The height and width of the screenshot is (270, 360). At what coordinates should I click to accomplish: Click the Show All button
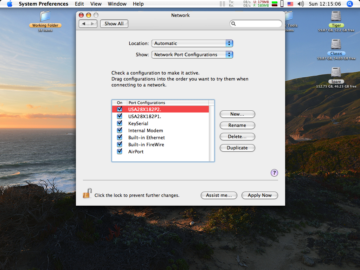(114, 24)
